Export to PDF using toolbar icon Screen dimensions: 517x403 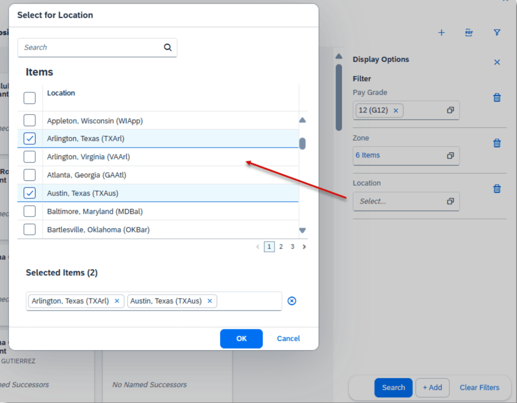tap(469, 33)
